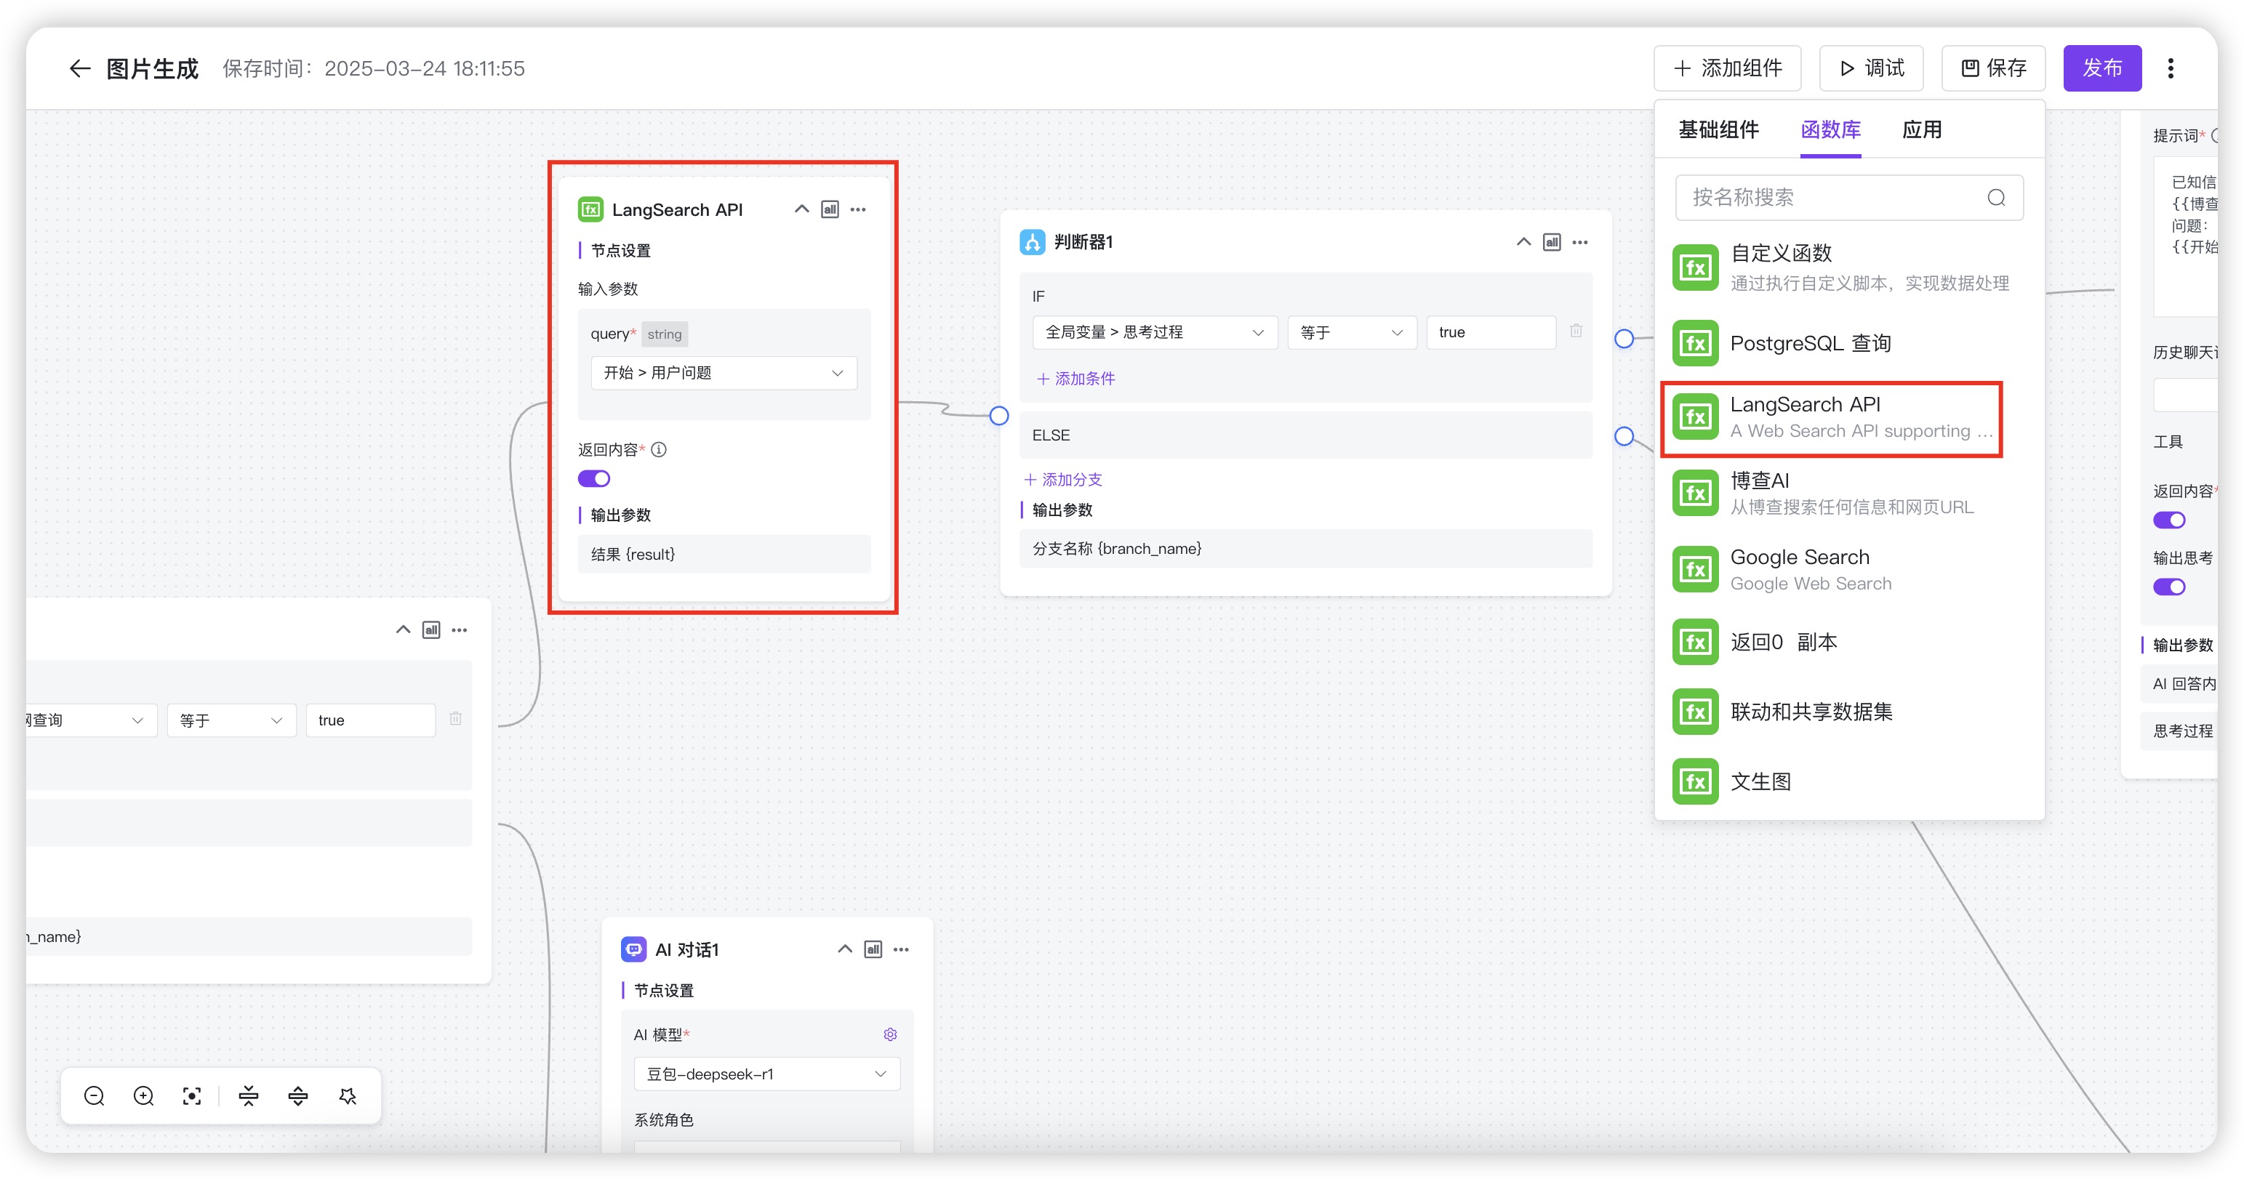Switch to the 应用 tab
This screenshot has height=1179, width=2244.
(x=1922, y=131)
